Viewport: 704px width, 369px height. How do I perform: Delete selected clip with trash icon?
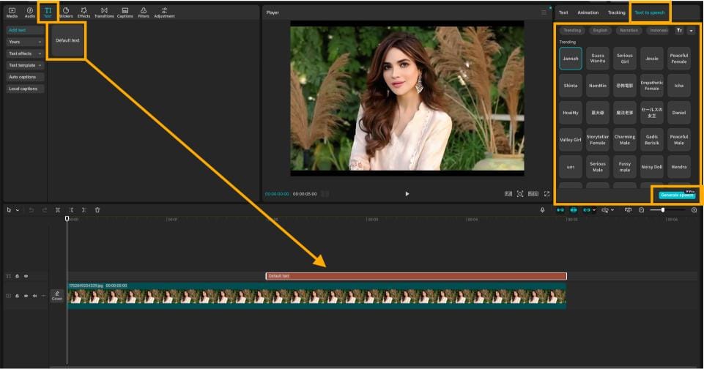tap(97, 210)
